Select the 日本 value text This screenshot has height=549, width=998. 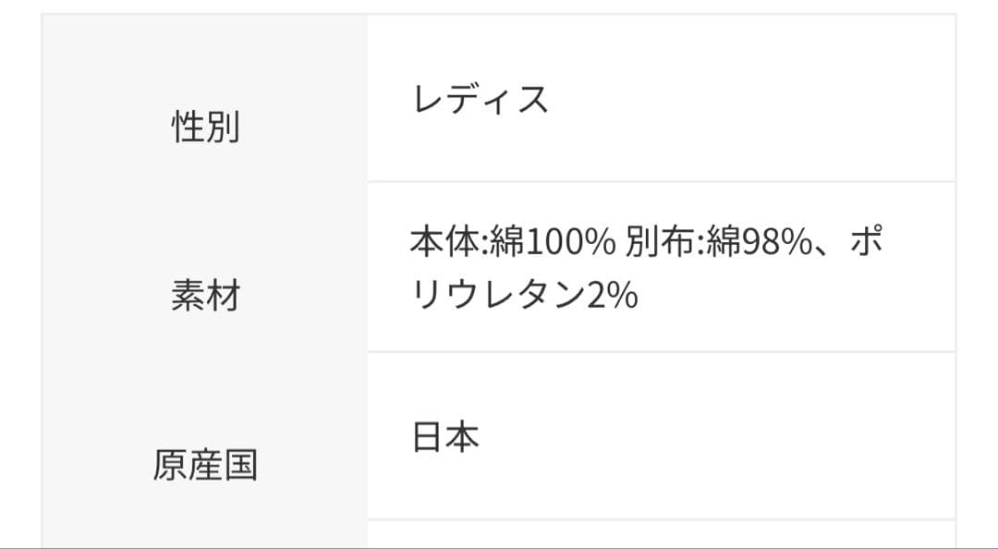click(x=445, y=437)
